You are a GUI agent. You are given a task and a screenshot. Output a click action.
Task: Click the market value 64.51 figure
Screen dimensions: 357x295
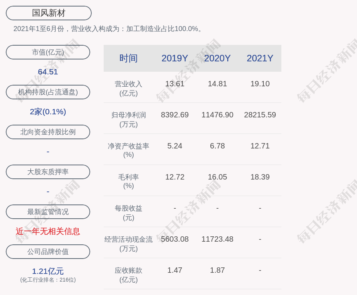(x=48, y=72)
